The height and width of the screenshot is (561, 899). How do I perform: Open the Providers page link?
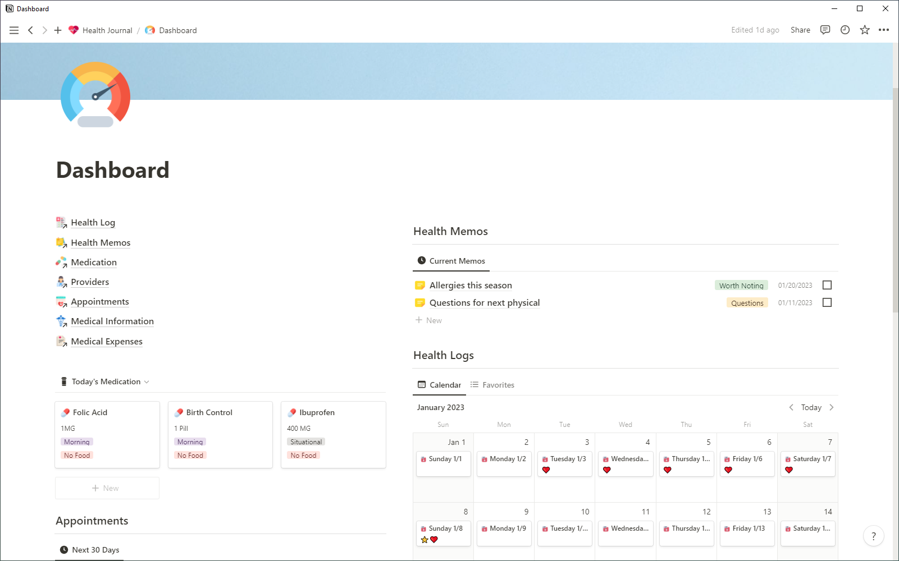(90, 282)
